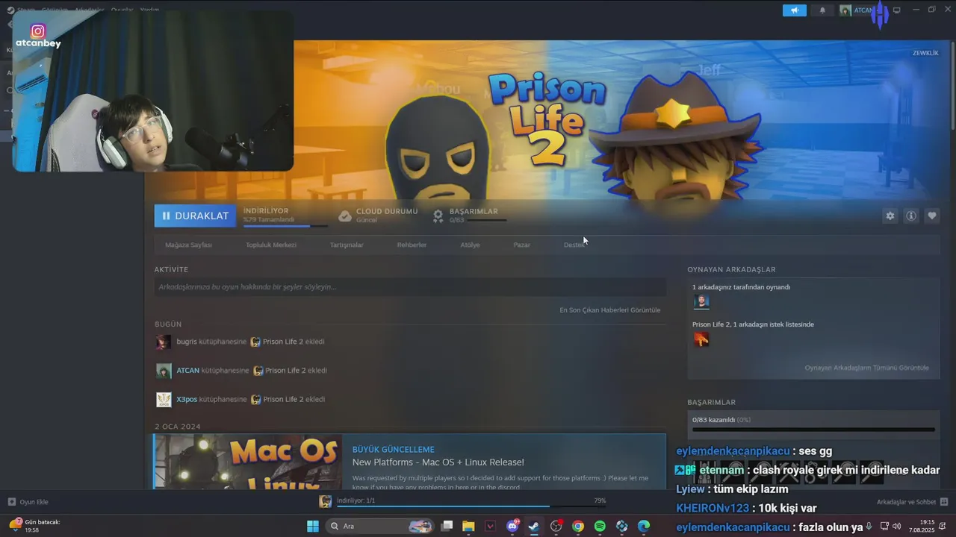Open Google Chrome from taskbar
Image resolution: width=956 pixels, height=537 pixels.
click(x=578, y=526)
